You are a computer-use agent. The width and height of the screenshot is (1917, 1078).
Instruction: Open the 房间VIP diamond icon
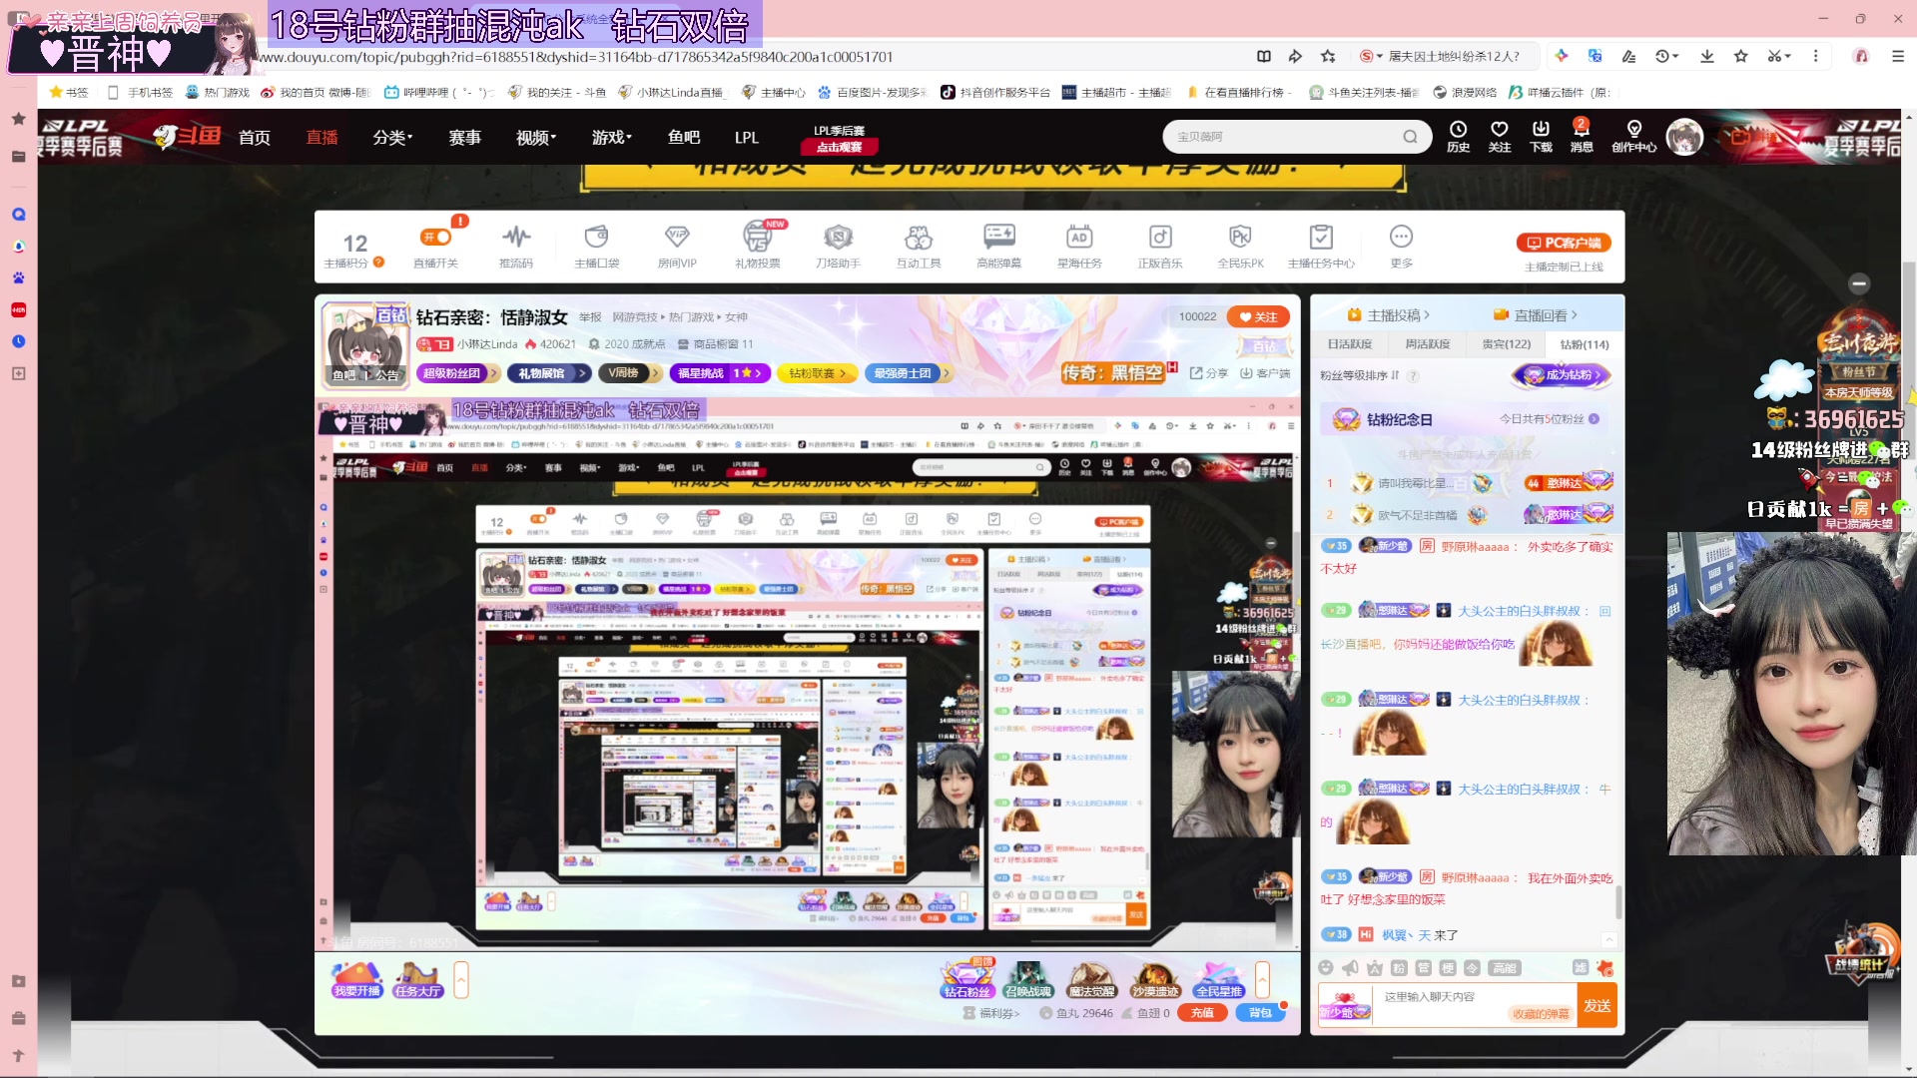pos(677,246)
